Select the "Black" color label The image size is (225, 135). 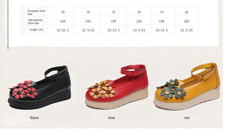(x=34, y=118)
